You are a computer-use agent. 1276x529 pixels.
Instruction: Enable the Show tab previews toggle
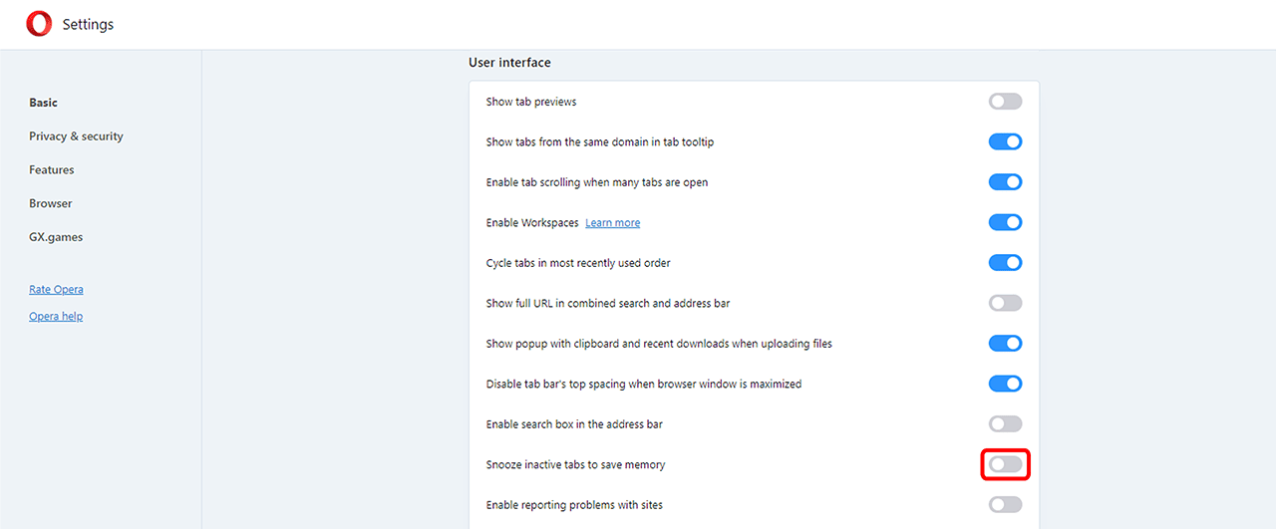point(1005,102)
